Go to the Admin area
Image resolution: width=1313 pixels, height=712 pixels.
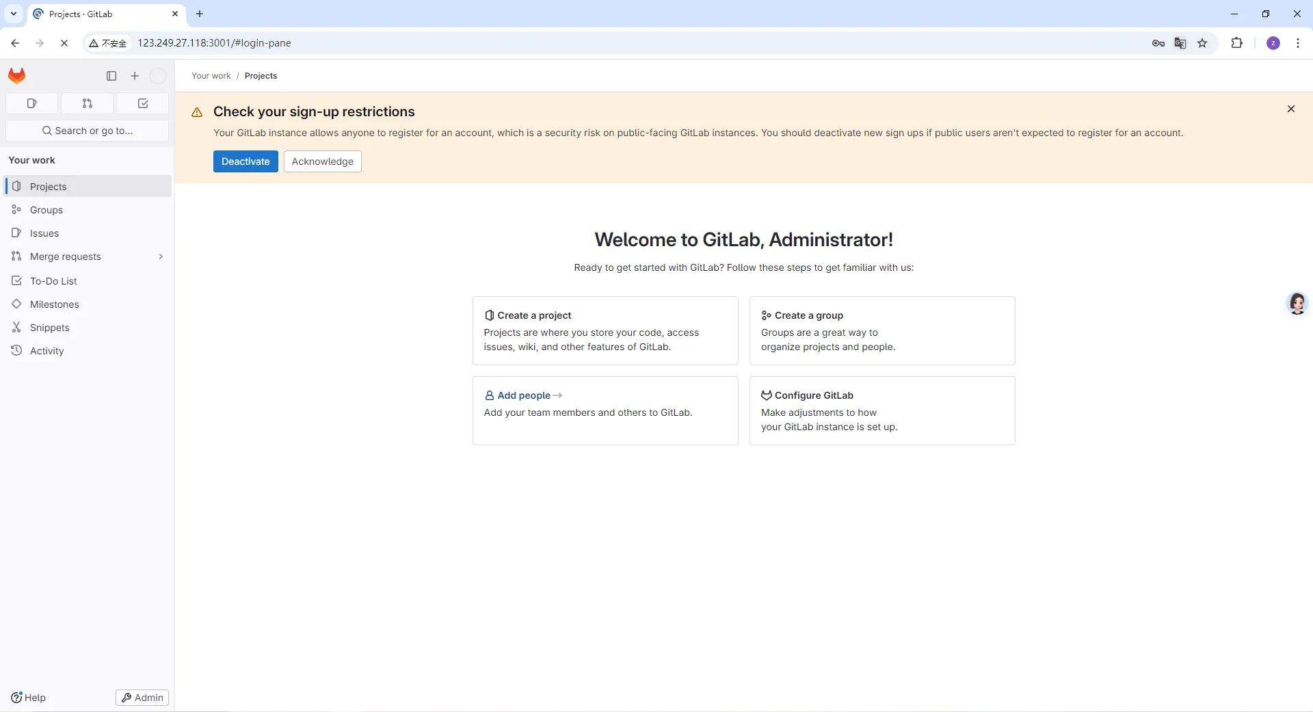tap(142, 698)
